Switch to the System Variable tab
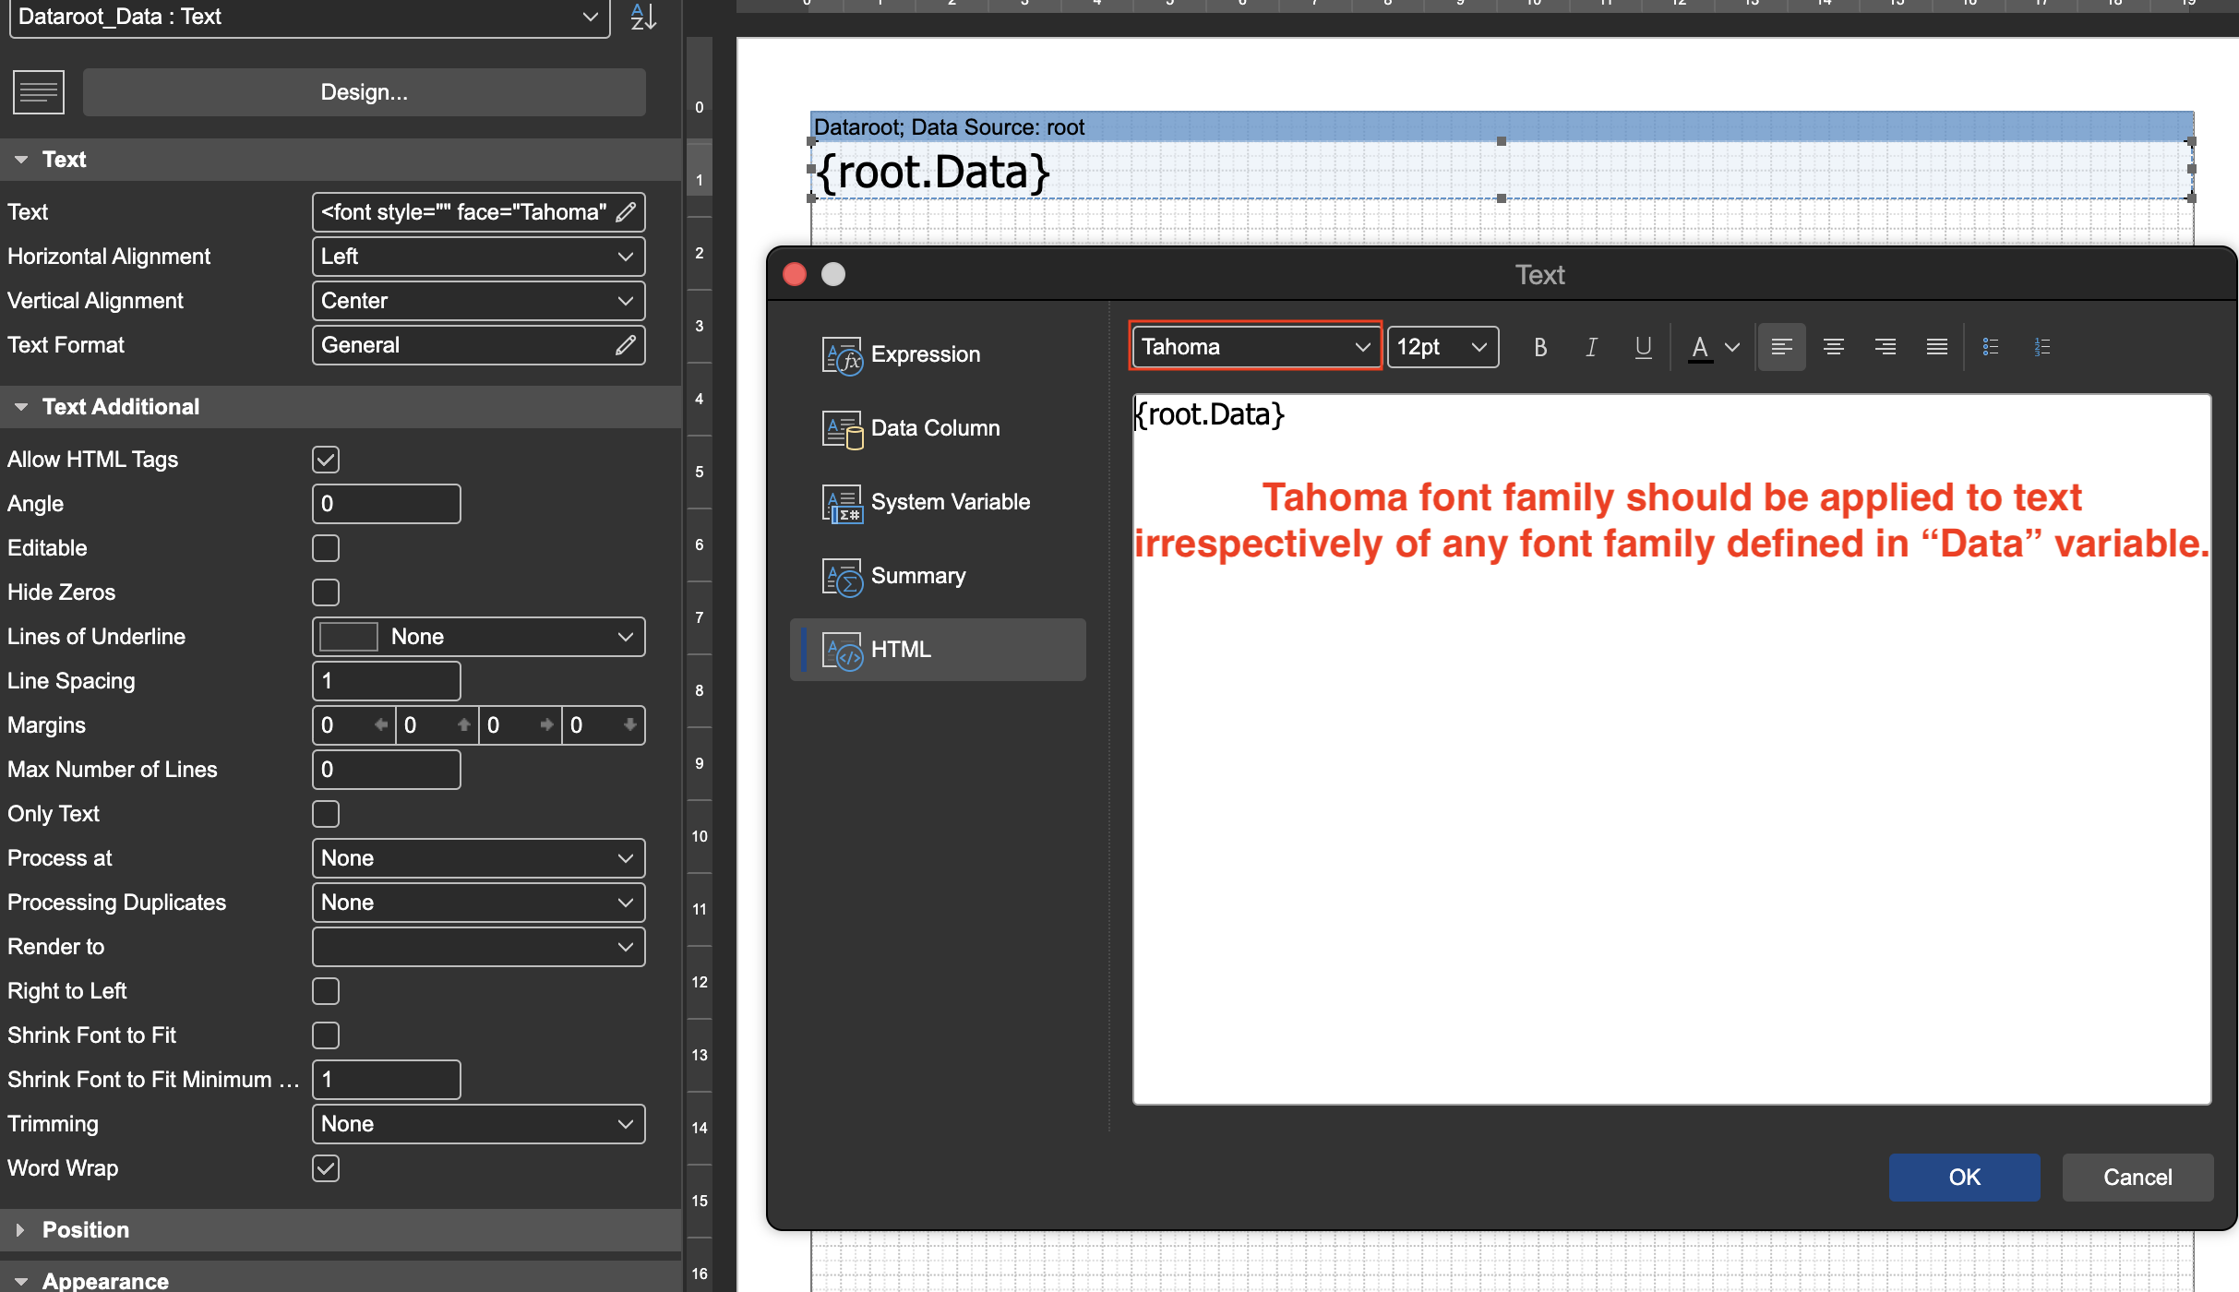Viewport: 2239px width, 1292px height. coord(938,502)
